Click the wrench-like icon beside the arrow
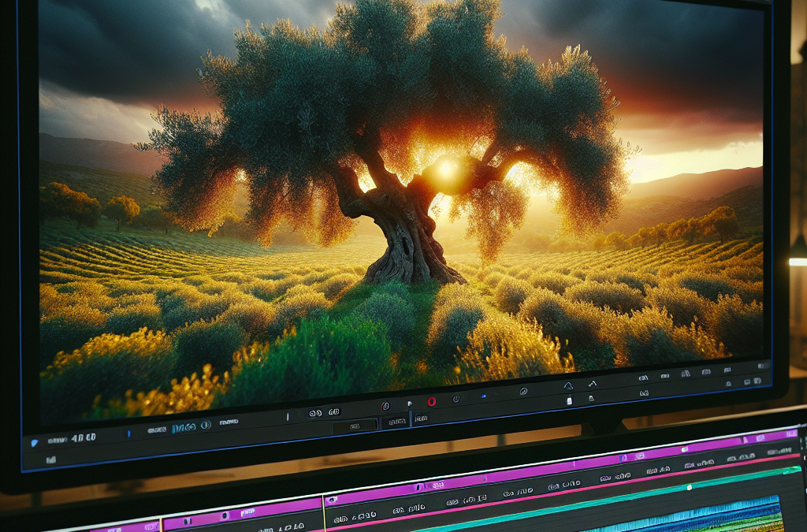The height and width of the screenshot is (532, 807). click(593, 384)
